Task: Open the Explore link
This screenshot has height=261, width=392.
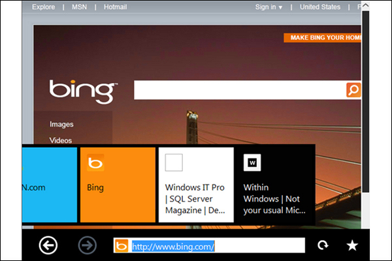Action: point(42,7)
